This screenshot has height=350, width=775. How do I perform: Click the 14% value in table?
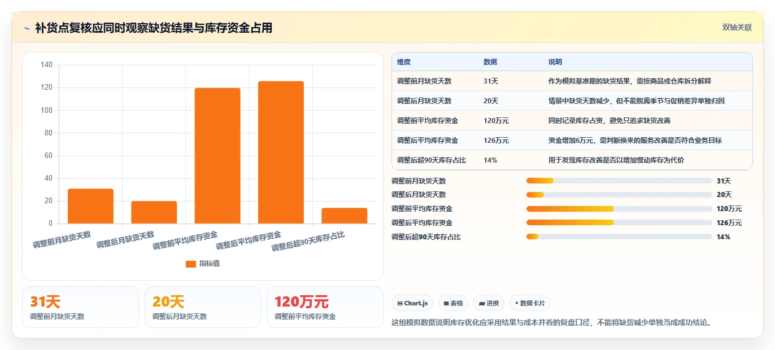point(490,160)
